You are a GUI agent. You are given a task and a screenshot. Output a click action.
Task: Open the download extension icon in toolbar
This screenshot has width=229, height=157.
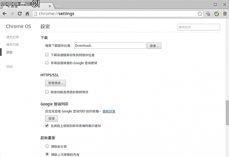tap(208, 14)
